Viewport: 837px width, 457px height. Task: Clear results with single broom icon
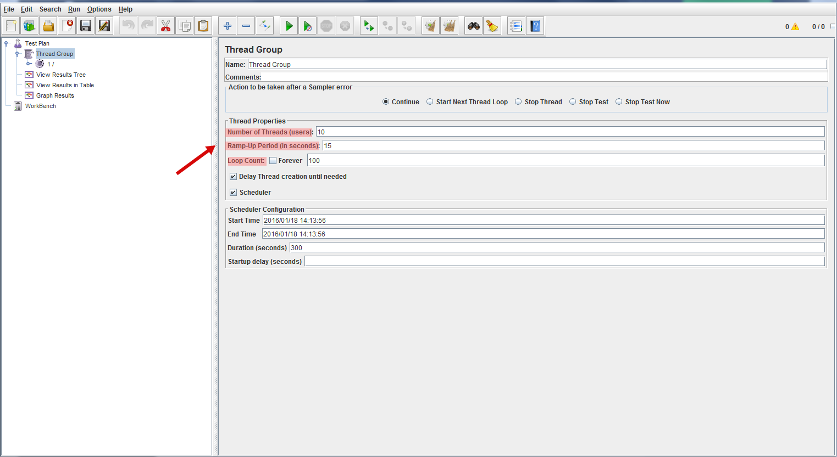[x=431, y=26]
